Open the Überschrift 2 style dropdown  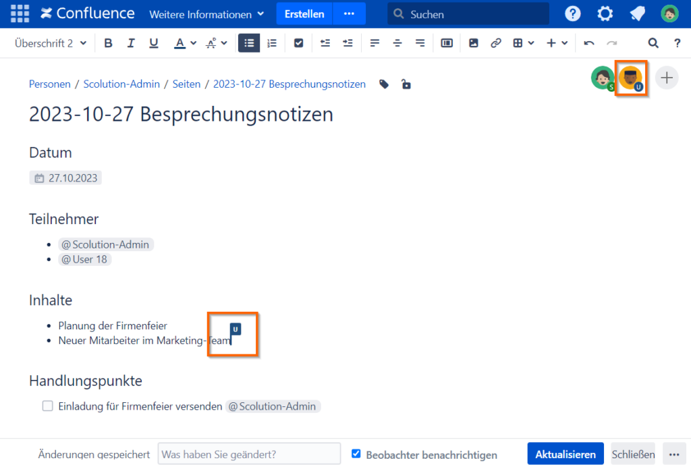click(46, 43)
